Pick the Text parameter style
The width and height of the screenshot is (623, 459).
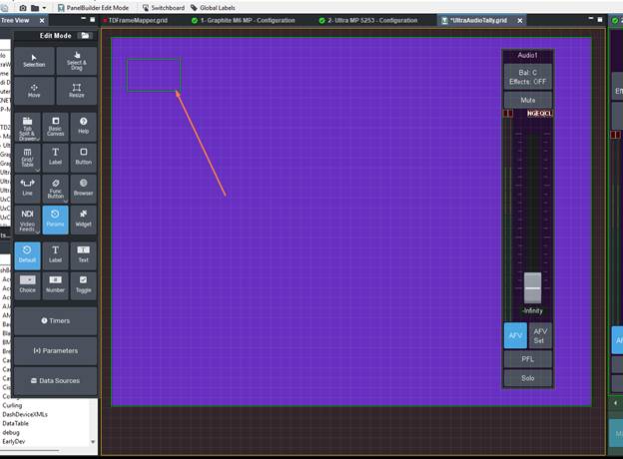[x=84, y=255]
